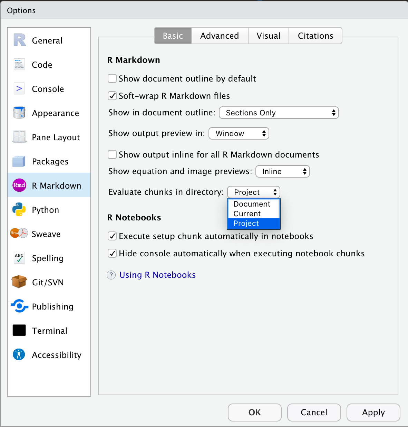Viewport: 408px width, 427px height.
Task: Select the Terminal label in sidebar
Action: (x=50, y=331)
